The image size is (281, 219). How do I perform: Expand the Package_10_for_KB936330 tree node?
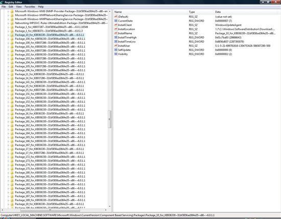(8, 35)
